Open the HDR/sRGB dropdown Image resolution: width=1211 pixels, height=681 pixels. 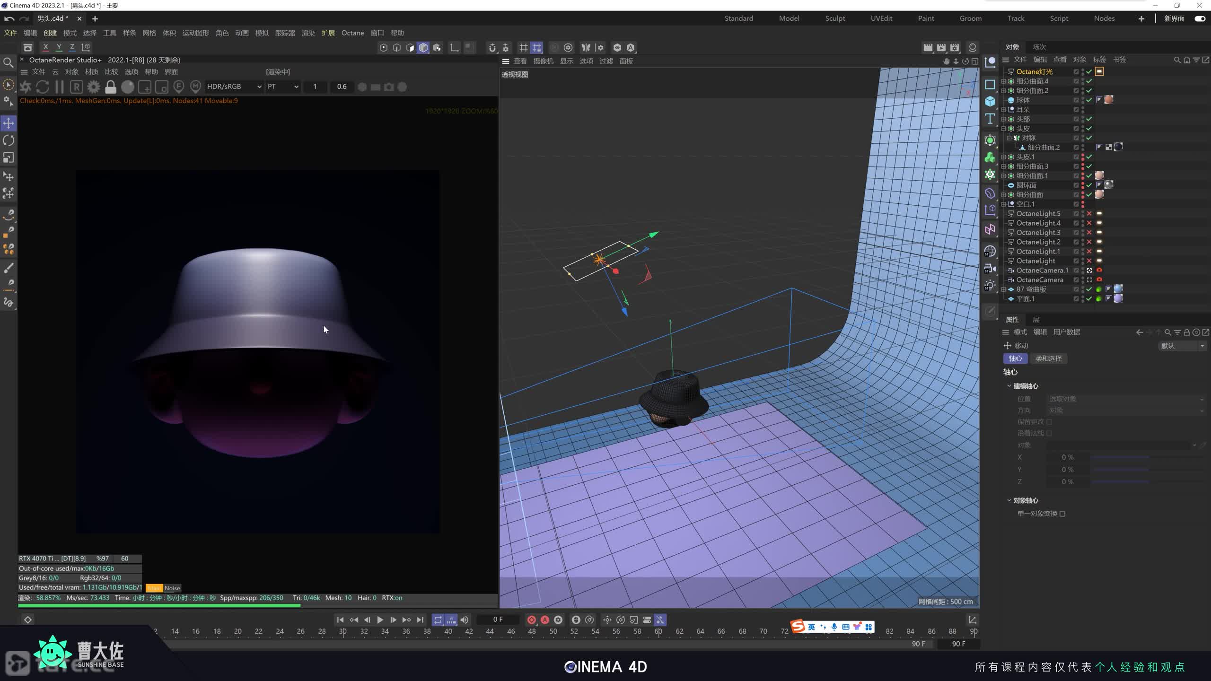click(x=234, y=87)
